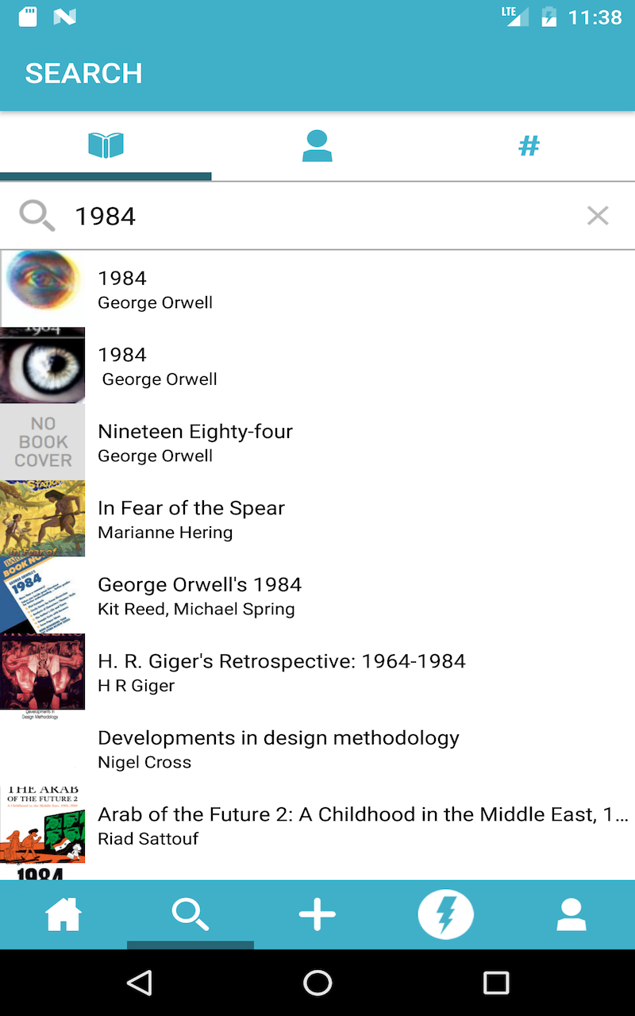Click the magnifier icon beside search field

[x=37, y=215]
